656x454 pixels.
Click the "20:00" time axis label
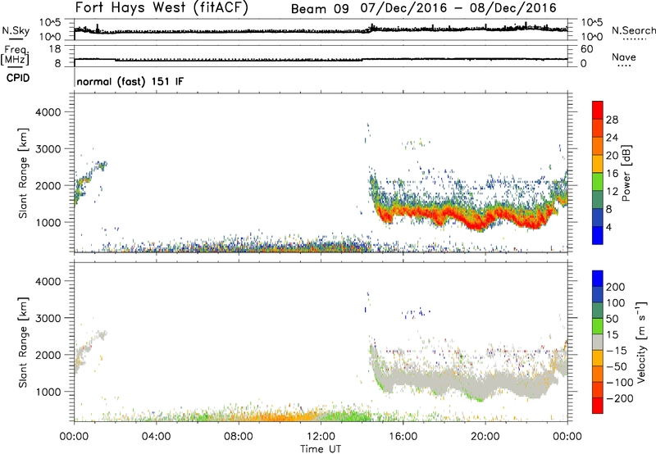click(x=485, y=437)
